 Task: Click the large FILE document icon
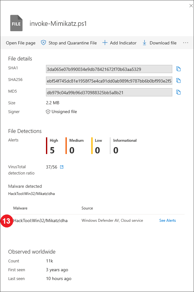tap(16, 24)
